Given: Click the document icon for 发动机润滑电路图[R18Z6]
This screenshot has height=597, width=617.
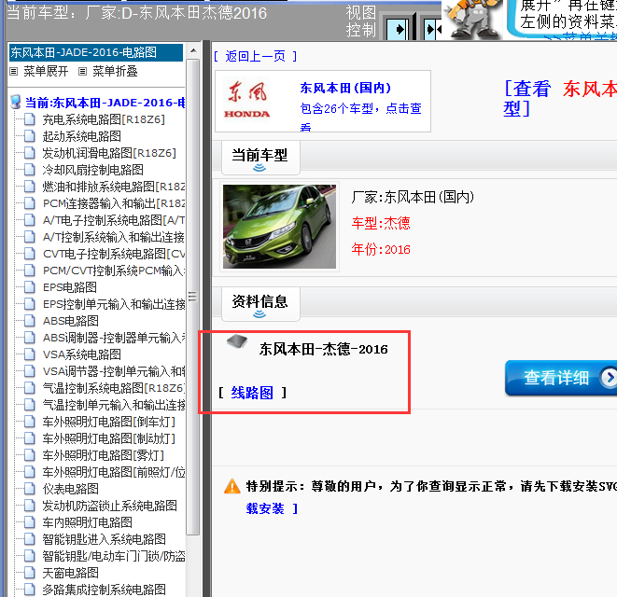Looking at the screenshot, I should [x=30, y=153].
